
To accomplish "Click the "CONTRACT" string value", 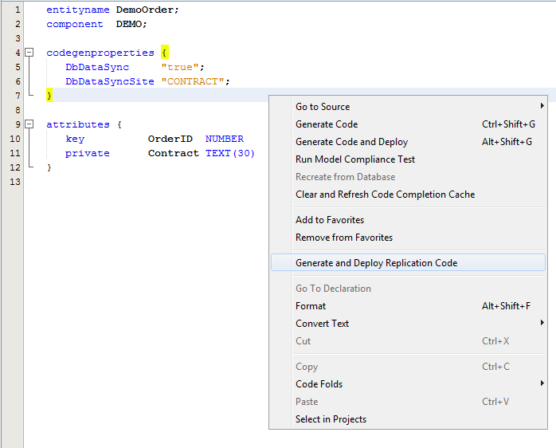I will [194, 81].
